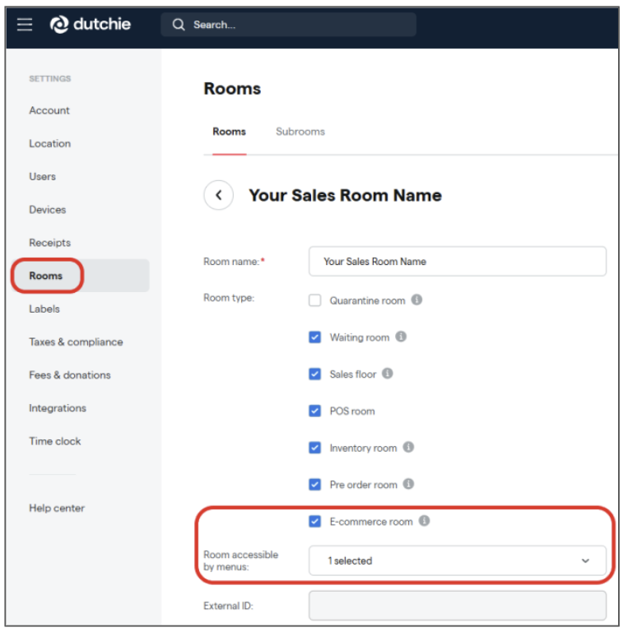Show info for Quarantine room
Screen dimensions: 623x632
(x=417, y=300)
